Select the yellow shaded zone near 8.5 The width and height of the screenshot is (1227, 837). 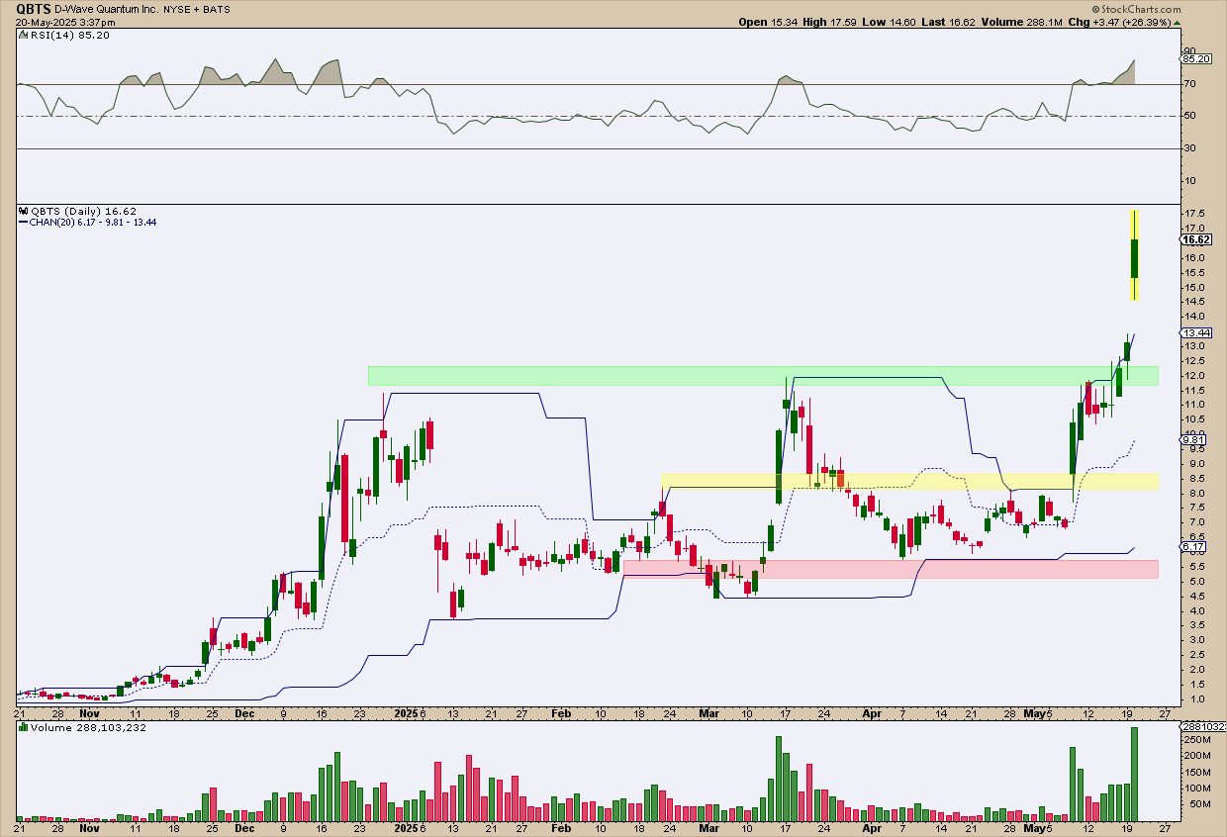pos(910,482)
